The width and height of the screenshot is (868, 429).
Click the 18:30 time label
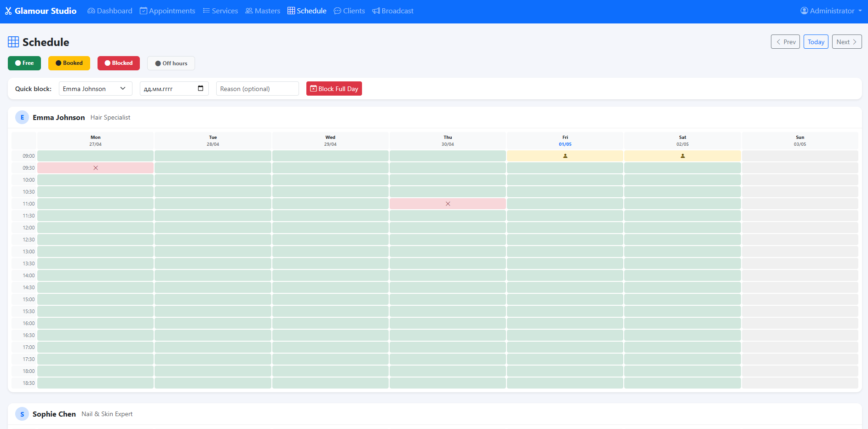(29, 383)
